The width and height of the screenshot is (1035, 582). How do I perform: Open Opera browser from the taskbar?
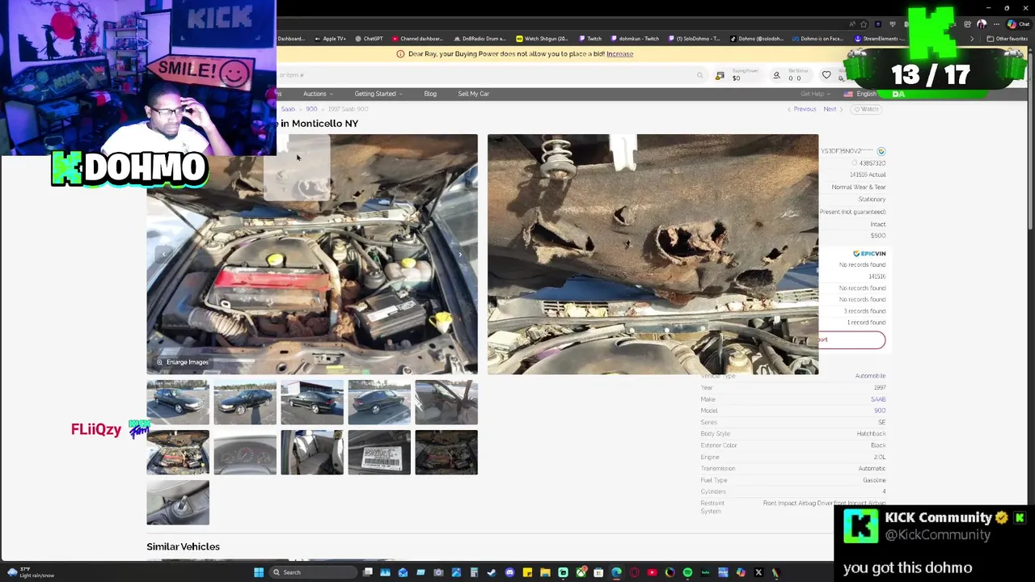tap(634, 572)
